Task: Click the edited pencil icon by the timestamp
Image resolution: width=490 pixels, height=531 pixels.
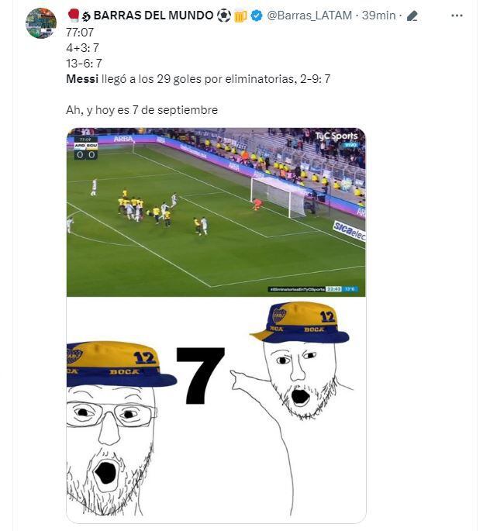Action: 412,16
